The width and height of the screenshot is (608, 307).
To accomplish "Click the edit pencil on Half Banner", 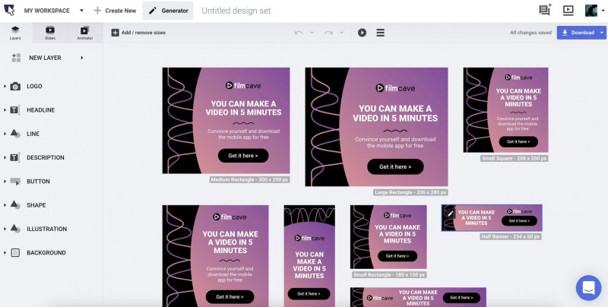I will [450, 214].
